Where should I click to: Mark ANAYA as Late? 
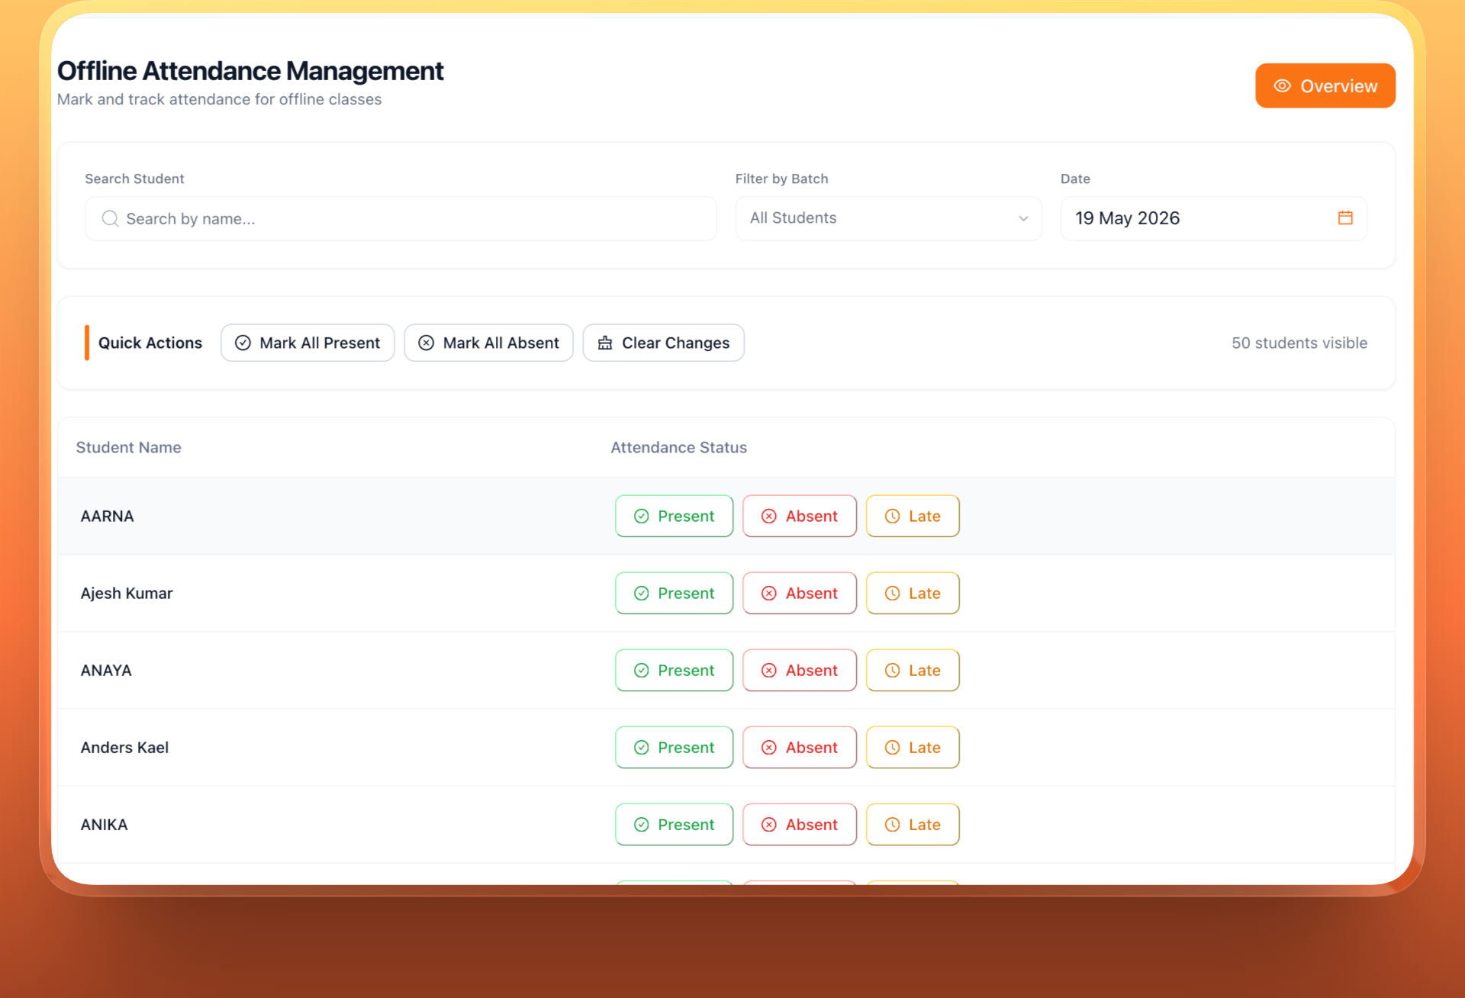click(913, 670)
